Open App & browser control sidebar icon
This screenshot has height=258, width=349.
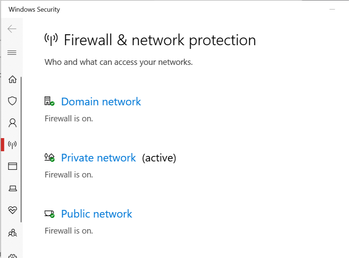[x=12, y=167]
